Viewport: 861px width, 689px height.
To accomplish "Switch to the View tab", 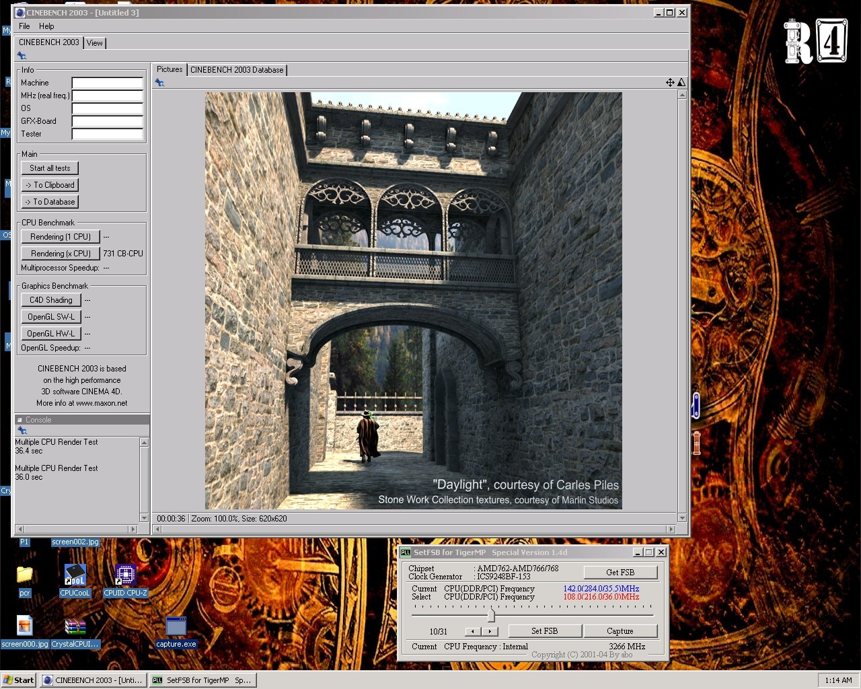I will pos(95,43).
